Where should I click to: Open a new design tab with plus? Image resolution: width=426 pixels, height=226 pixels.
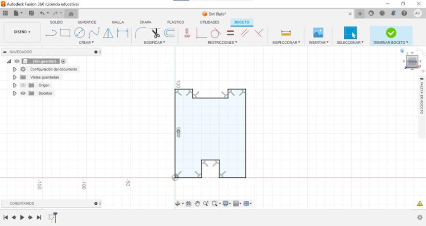[x=360, y=14]
